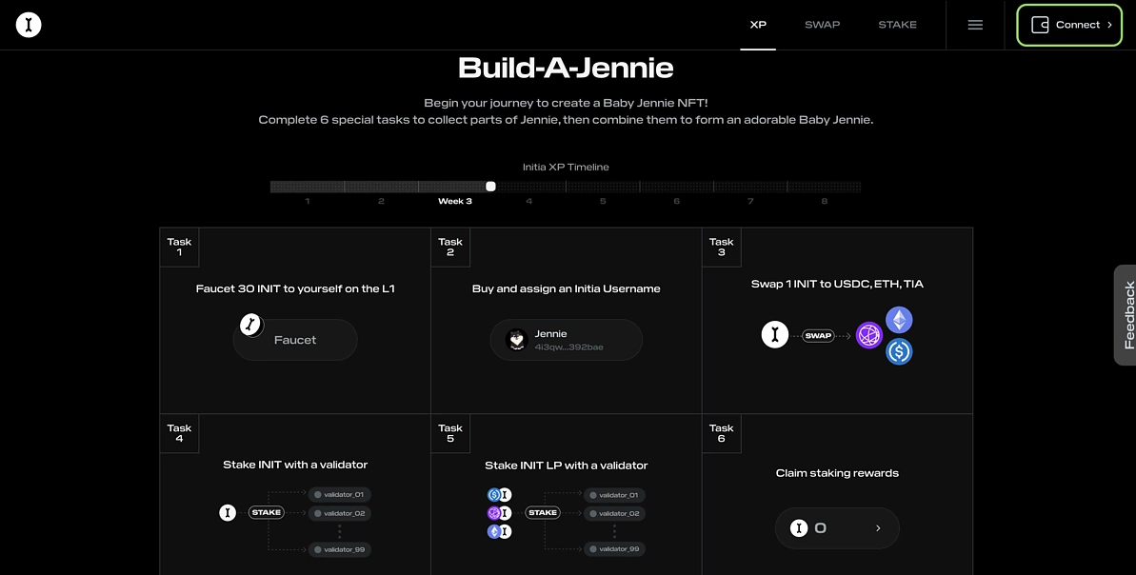Open the Feedback side tab
This screenshot has width=1136, height=575.
pyautogui.click(x=1126, y=314)
